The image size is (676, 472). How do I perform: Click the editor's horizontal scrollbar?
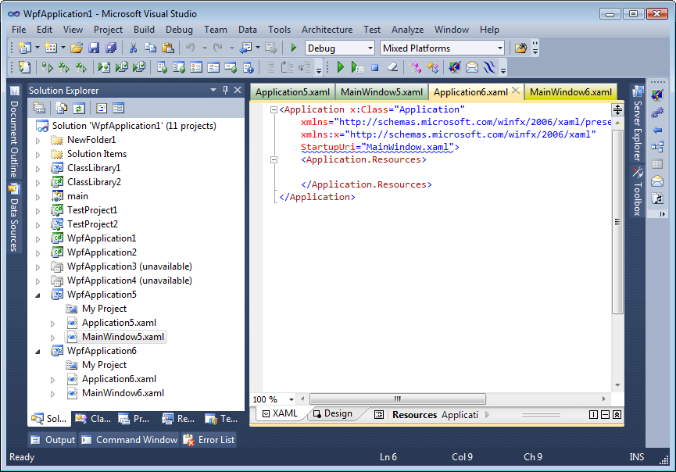pyautogui.click(x=397, y=399)
